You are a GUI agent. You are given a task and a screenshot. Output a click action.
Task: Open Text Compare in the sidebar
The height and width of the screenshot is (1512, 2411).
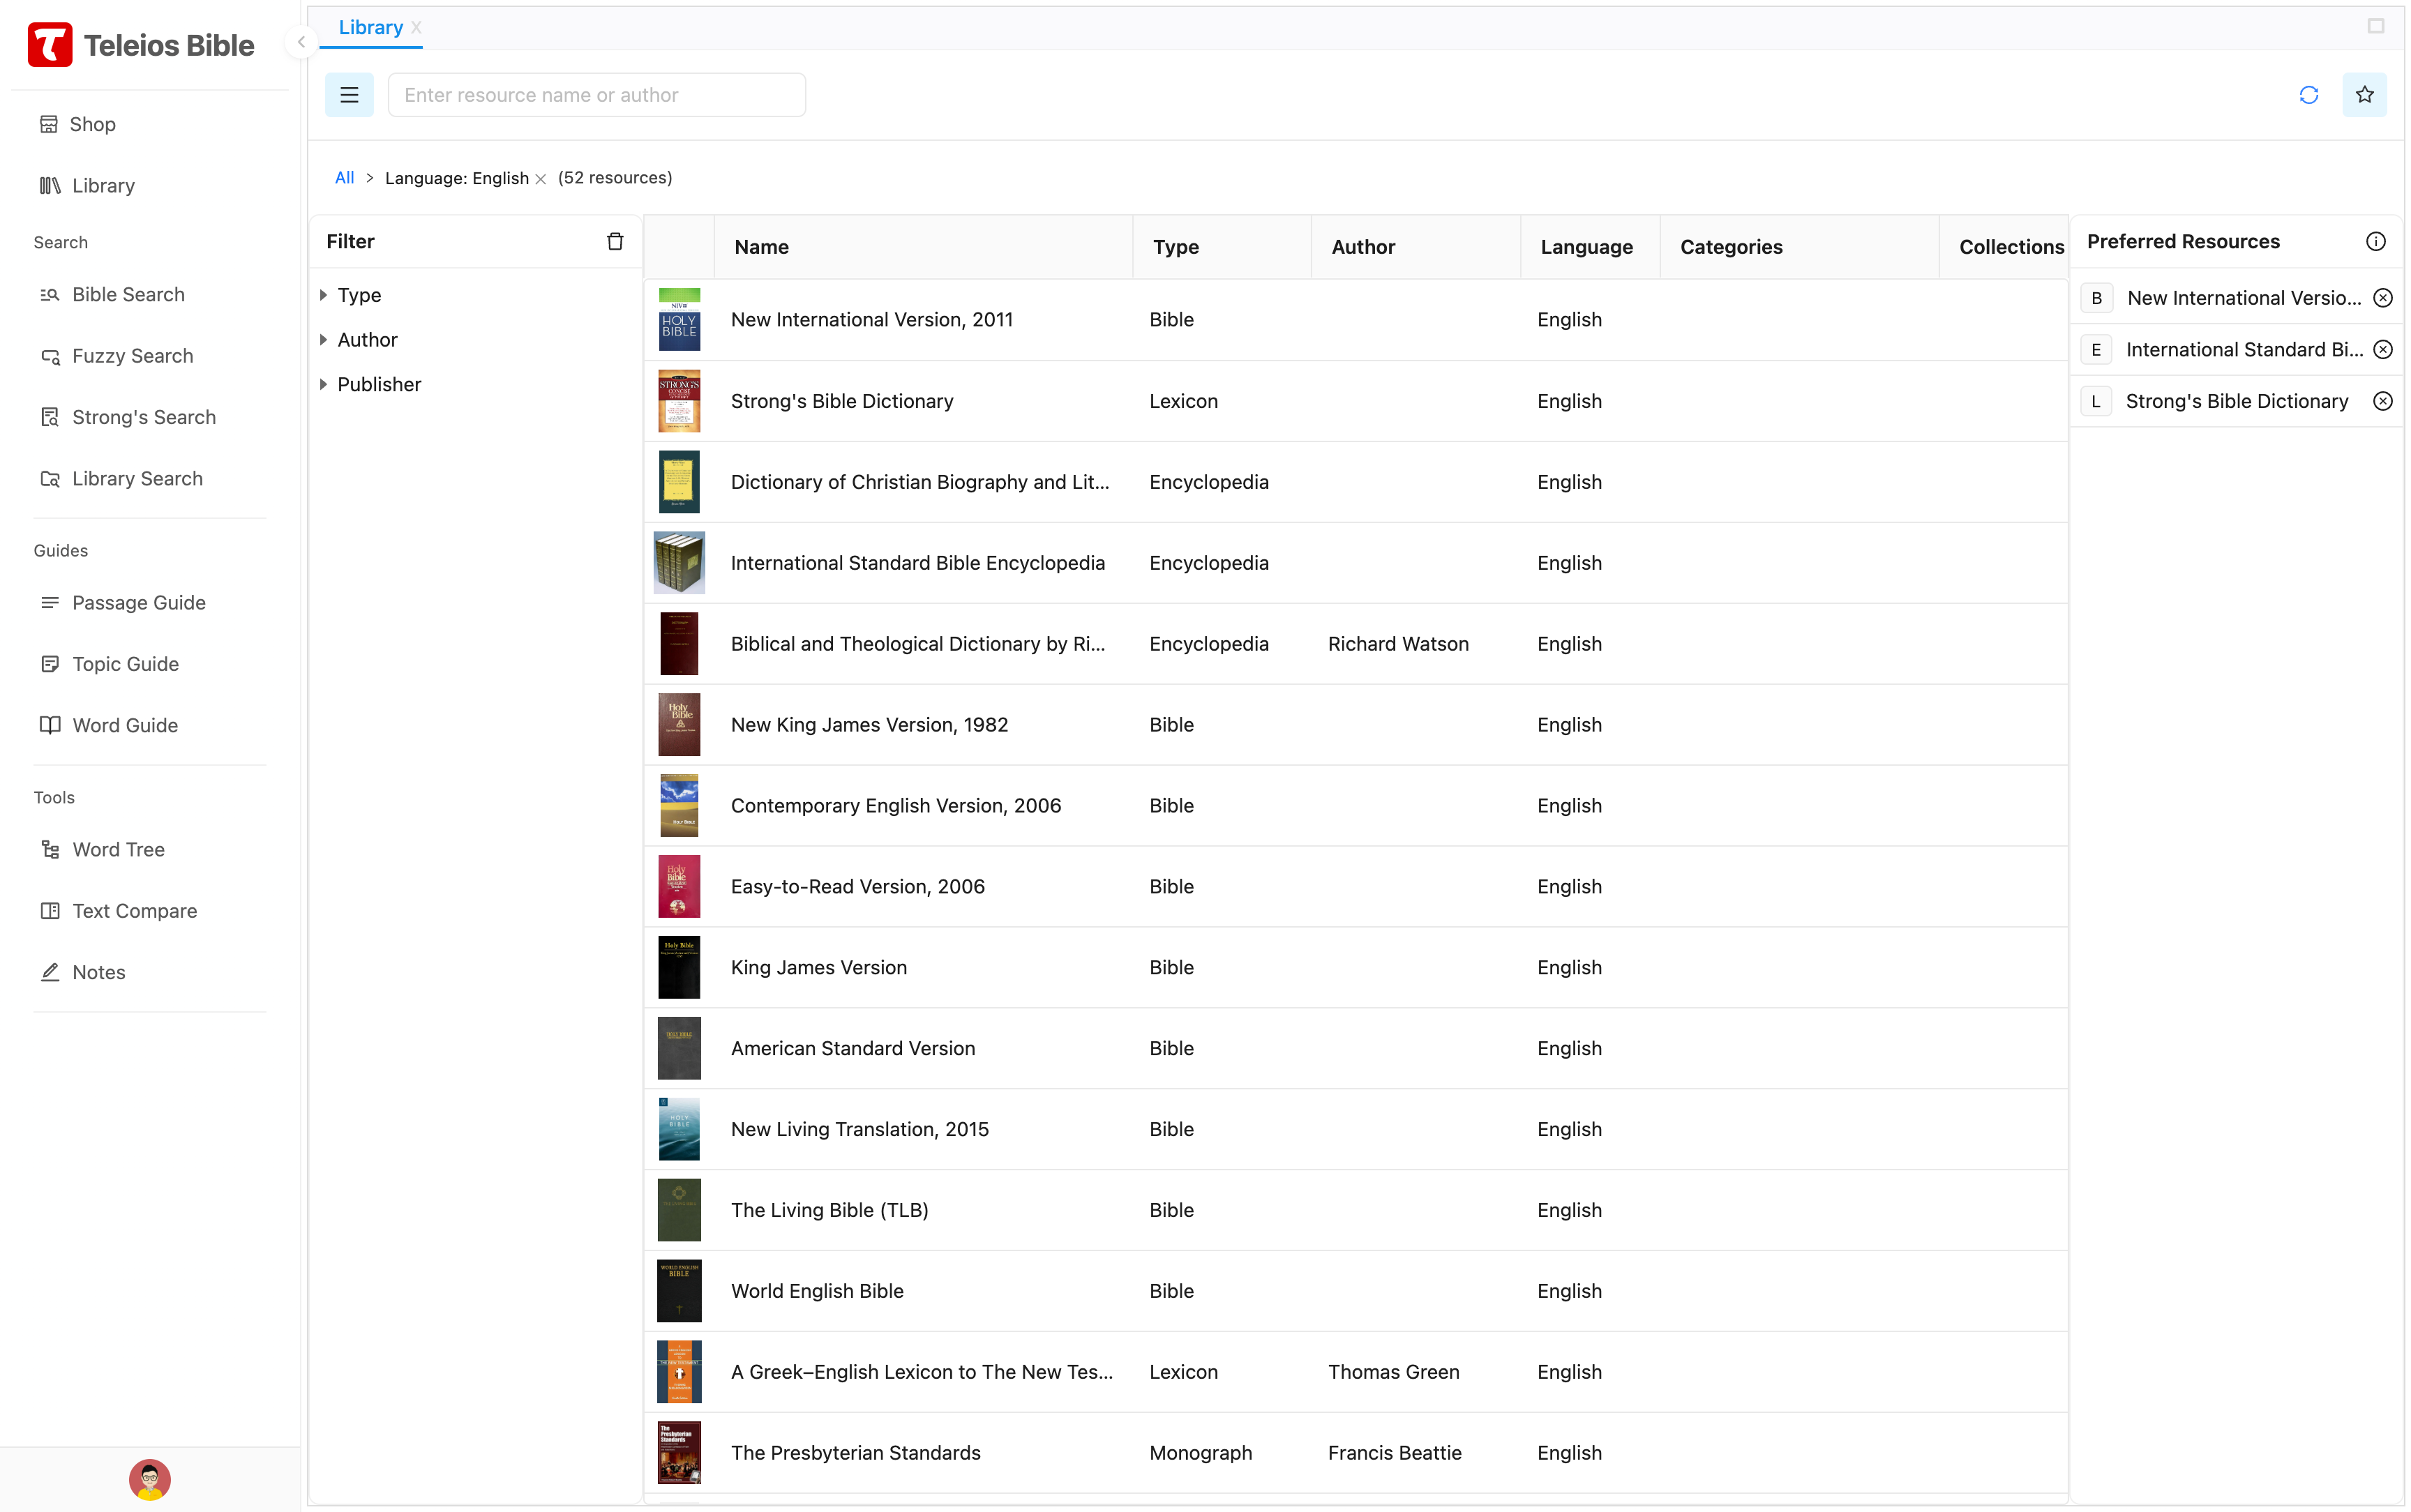tap(134, 911)
